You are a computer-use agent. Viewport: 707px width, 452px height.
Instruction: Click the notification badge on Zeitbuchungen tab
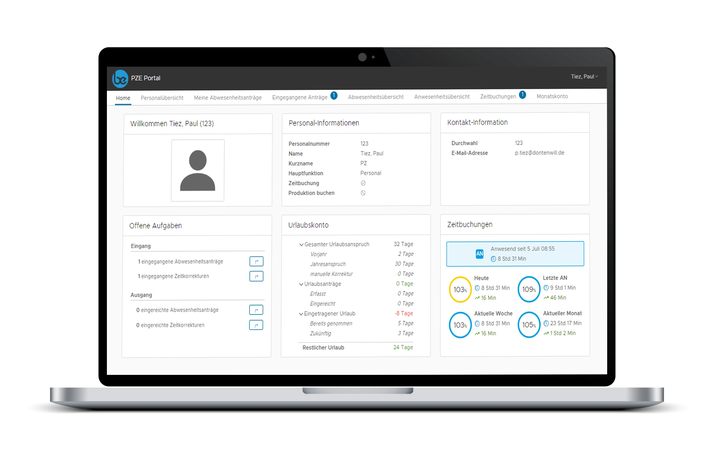click(x=523, y=95)
